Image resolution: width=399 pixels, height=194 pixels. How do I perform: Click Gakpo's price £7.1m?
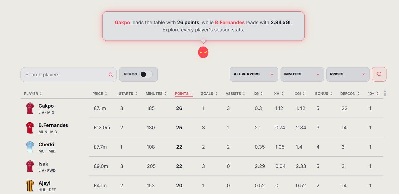pyautogui.click(x=99, y=108)
